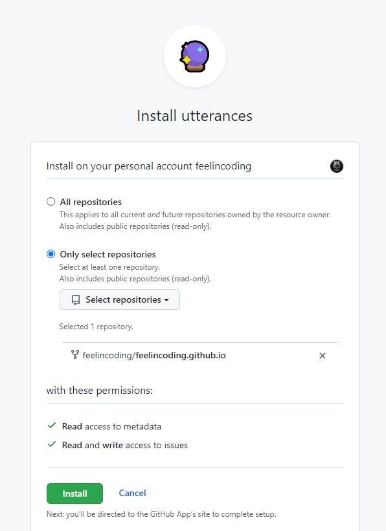Click the All repositories label text
This screenshot has width=386, height=531.
91,202
